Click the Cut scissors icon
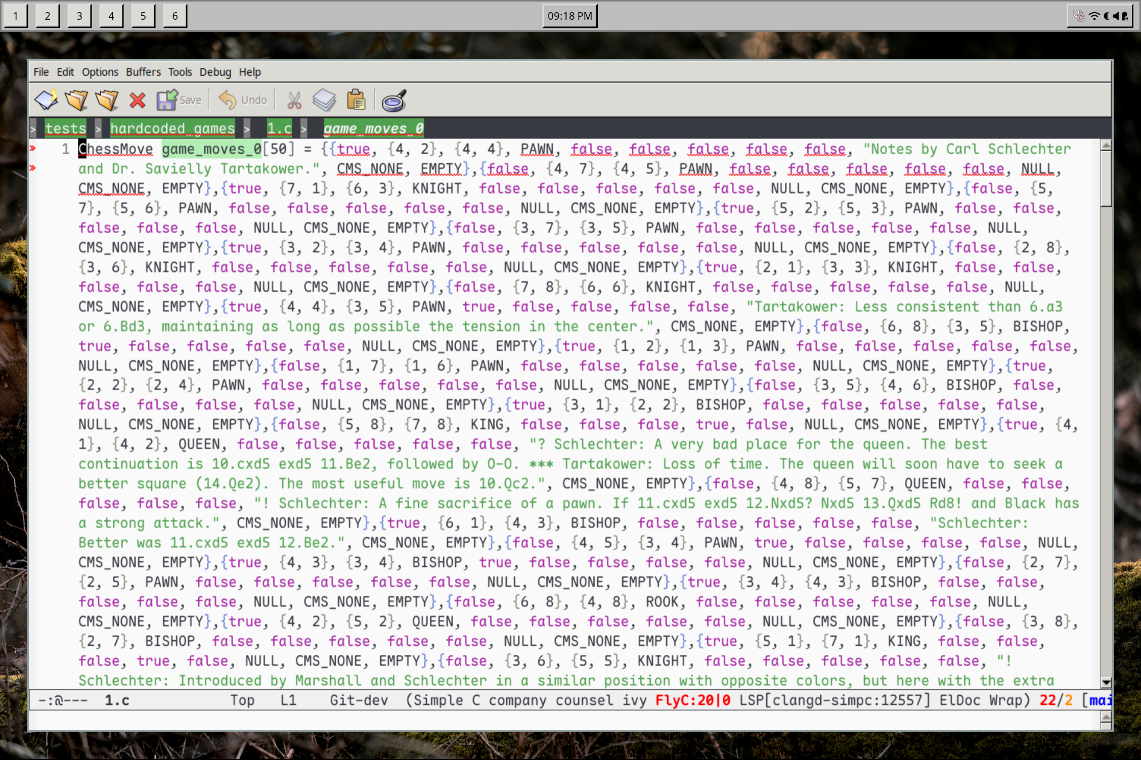The width and height of the screenshot is (1141, 760). pos(294,100)
